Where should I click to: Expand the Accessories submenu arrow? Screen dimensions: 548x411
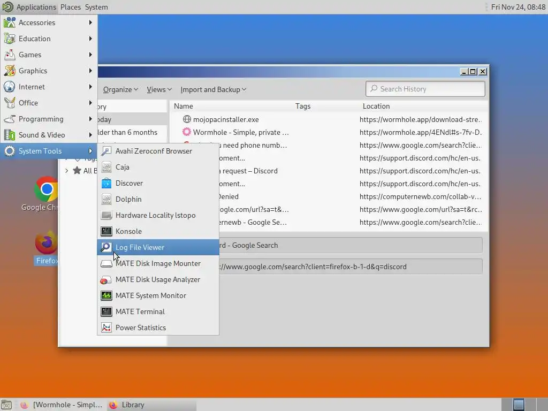click(x=90, y=22)
